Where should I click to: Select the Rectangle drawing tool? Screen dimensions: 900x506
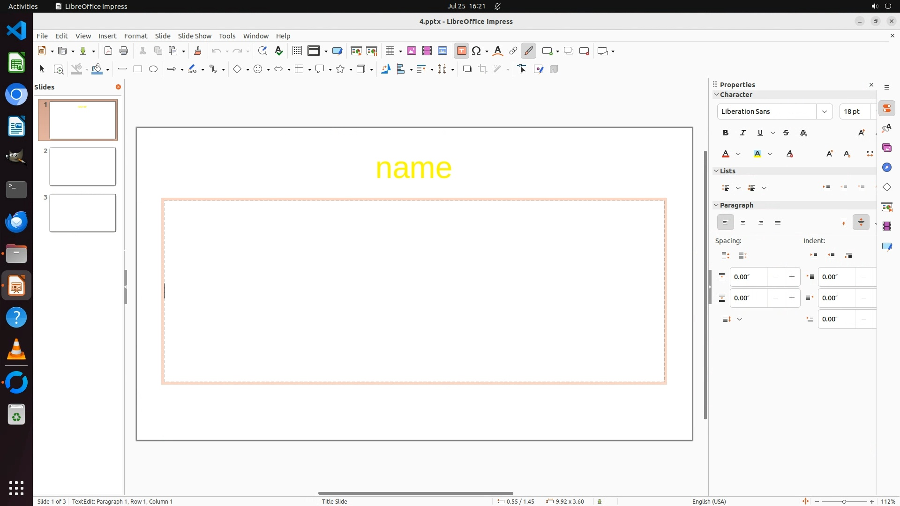[x=138, y=69]
